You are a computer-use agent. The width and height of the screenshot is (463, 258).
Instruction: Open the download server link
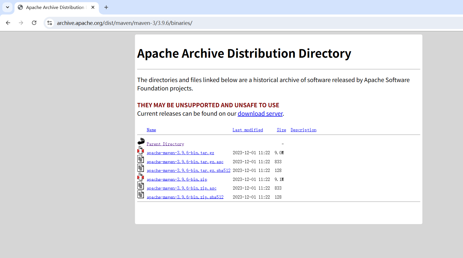260,114
